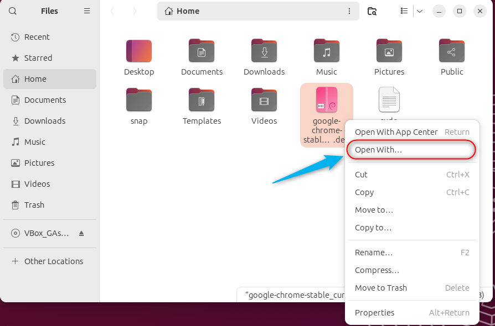495x326 pixels.
Task: Open Other Locations in the sidebar
Action: [x=50, y=261]
